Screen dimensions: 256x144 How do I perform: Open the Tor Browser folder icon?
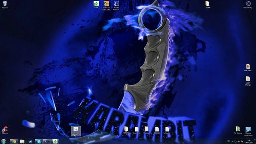(238, 130)
